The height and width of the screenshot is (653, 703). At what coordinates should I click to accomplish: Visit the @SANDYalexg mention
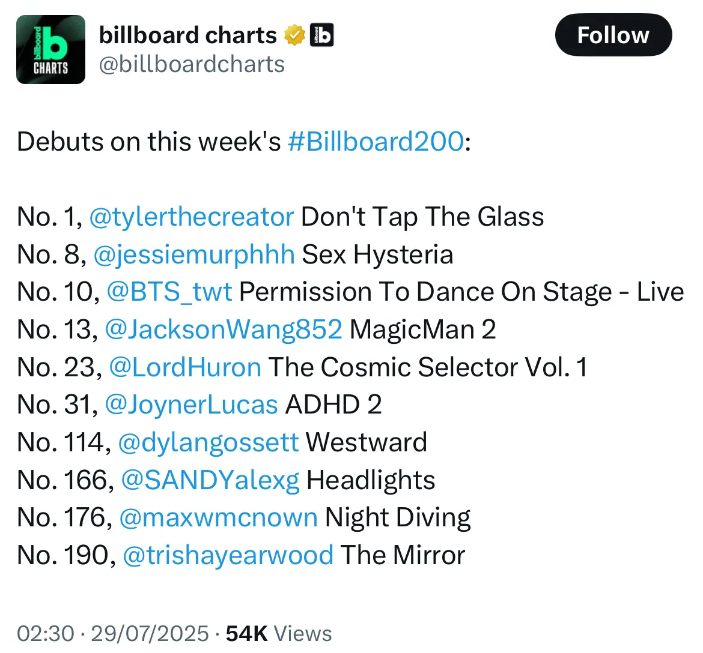[210, 480]
